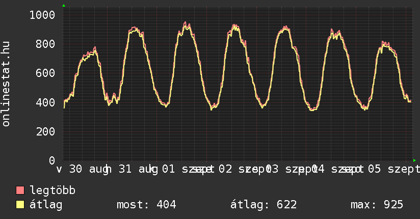Click the 1000 y-axis label
The height and width of the screenshot is (219, 420).
click(x=42, y=15)
